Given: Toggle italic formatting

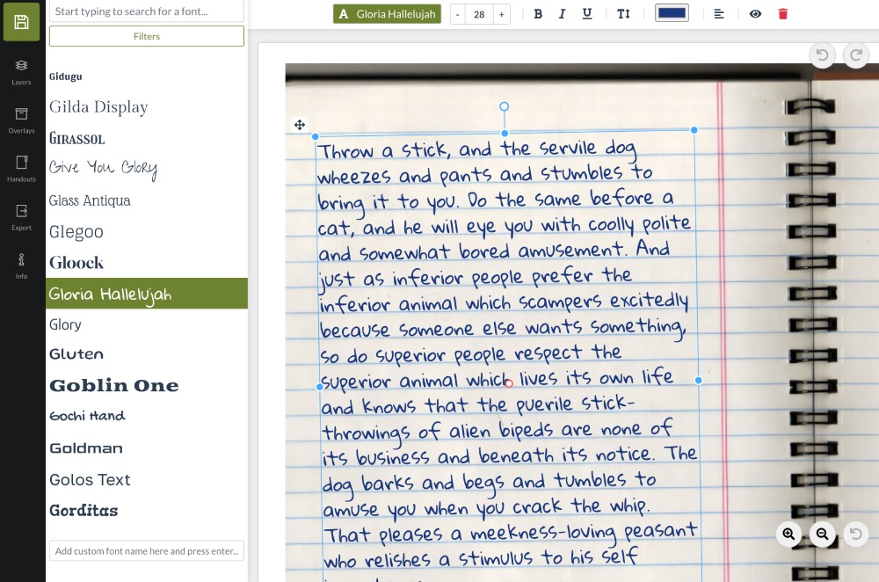Looking at the screenshot, I should coord(562,14).
